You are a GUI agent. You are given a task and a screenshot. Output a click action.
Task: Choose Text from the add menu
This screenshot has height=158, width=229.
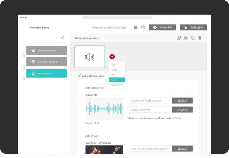tap(117, 65)
